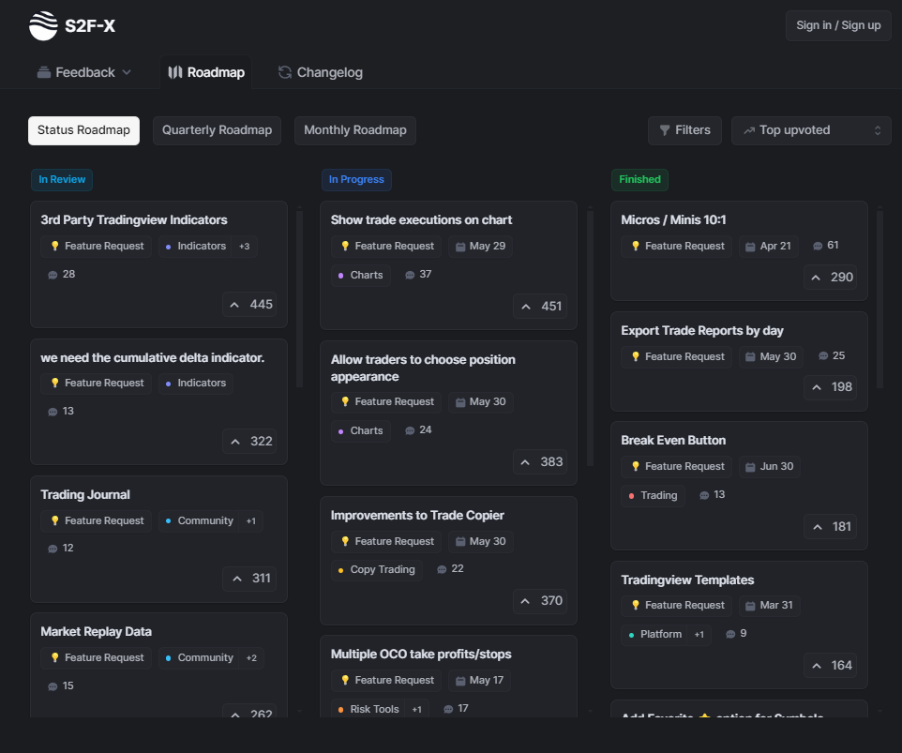902x753 pixels.
Task: Click the +2 tags on Market Replay Data card
Action: 251,658
